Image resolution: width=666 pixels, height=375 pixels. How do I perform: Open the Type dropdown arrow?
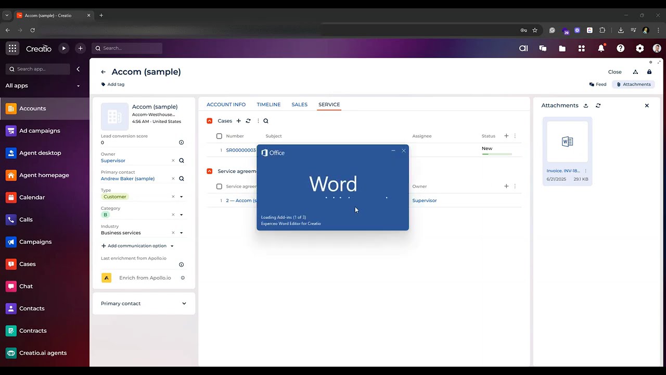click(182, 197)
